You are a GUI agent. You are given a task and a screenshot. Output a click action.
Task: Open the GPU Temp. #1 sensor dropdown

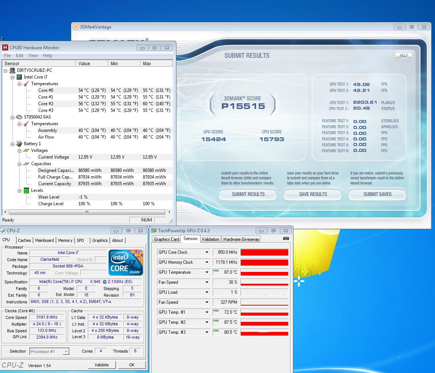pos(207,312)
